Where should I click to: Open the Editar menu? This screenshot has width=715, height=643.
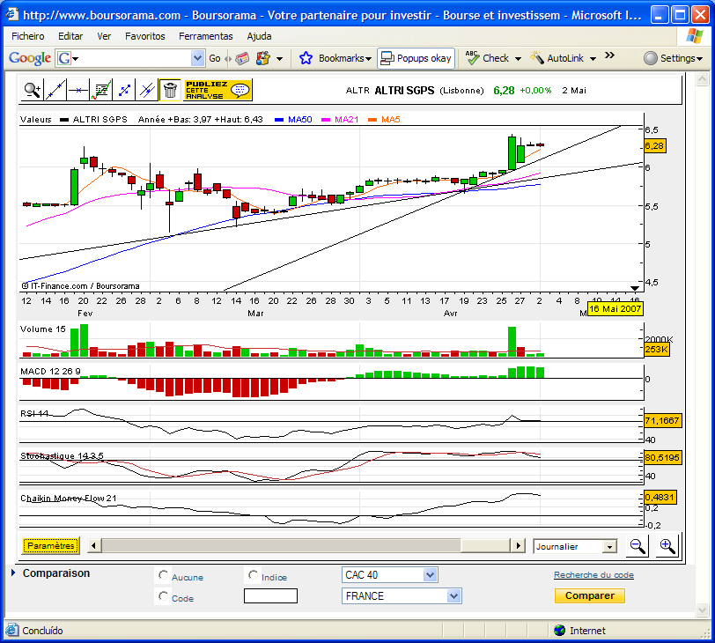(x=70, y=36)
